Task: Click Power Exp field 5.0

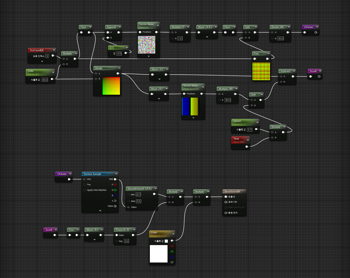Action: tap(126, 241)
